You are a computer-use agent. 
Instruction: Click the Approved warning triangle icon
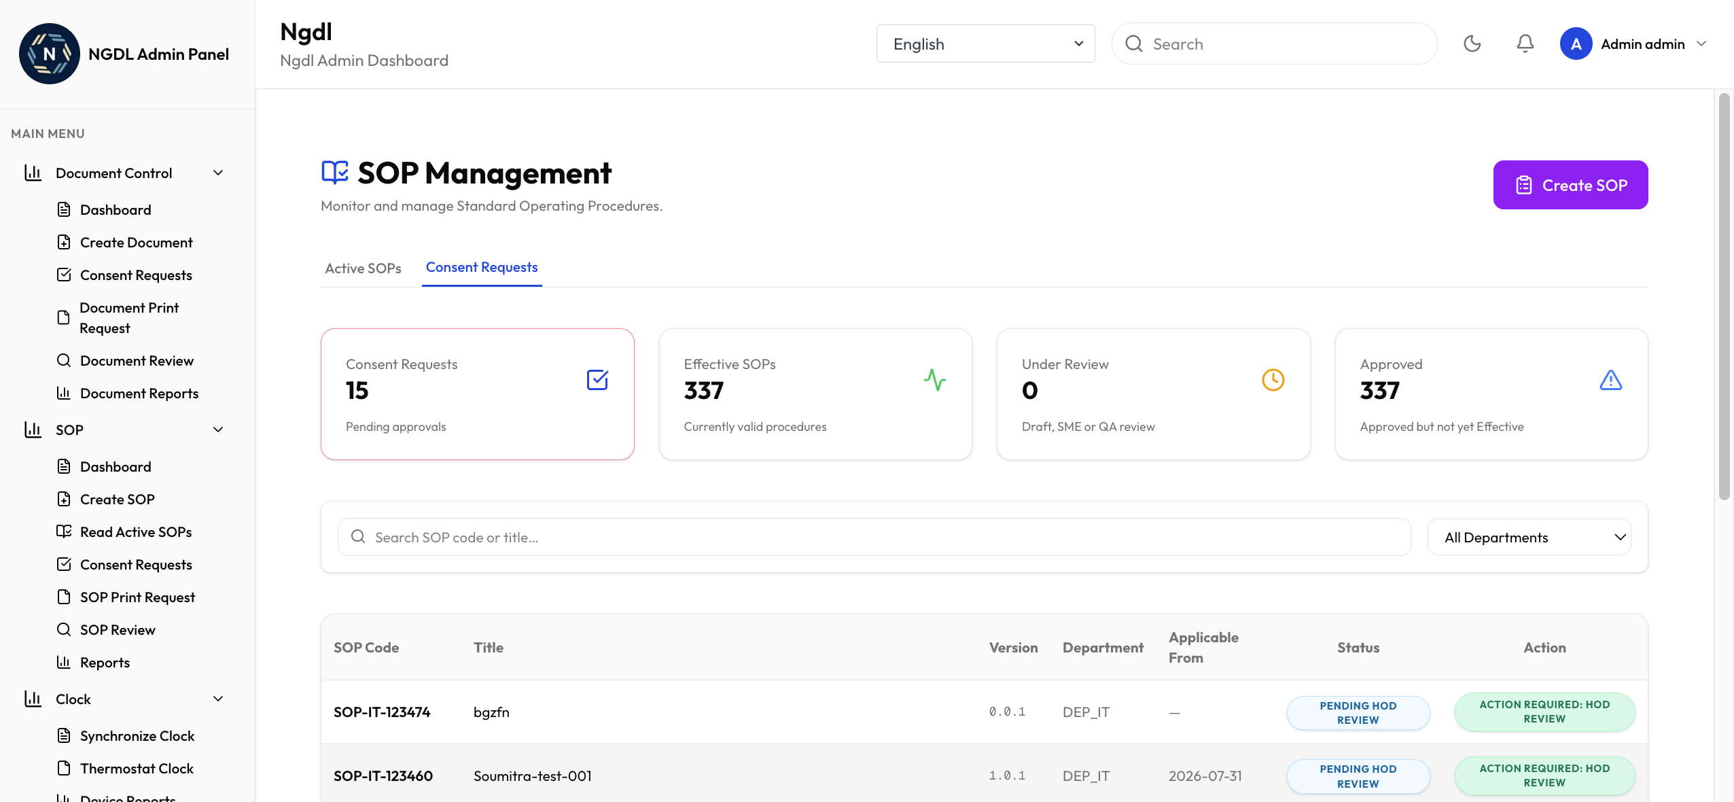[x=1611, y=380]
